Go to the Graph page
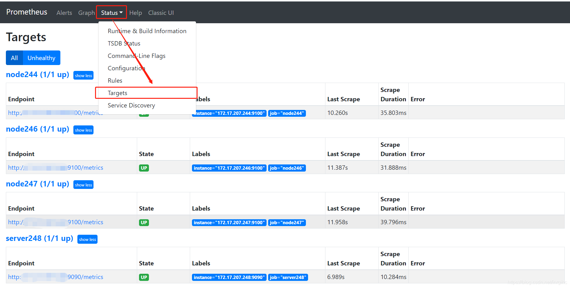Viewport: 570px width, 288px height. pyautogui.click(x=86, y=13)
